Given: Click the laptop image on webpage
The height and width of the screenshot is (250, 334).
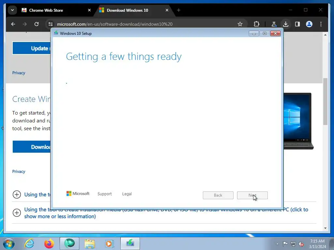Looking at the screenshot, I should pos(298,121).
